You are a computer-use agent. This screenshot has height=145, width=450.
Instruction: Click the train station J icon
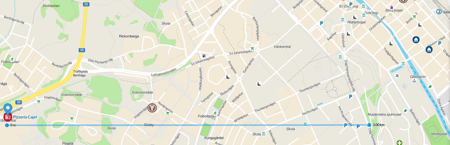(439, 12)
